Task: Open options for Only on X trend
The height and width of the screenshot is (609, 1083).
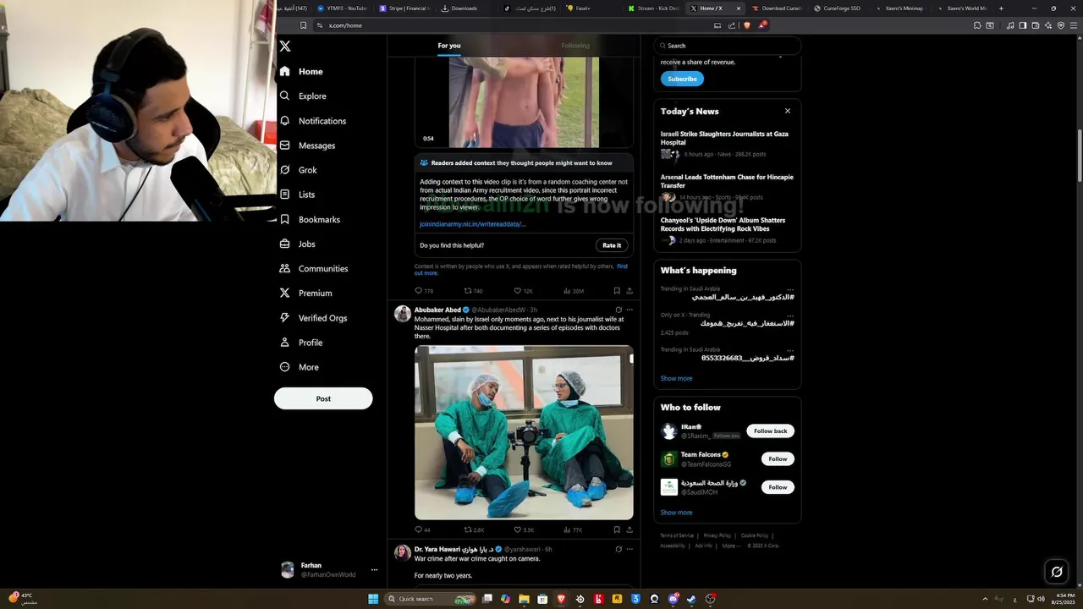Action: click(790, 315)
